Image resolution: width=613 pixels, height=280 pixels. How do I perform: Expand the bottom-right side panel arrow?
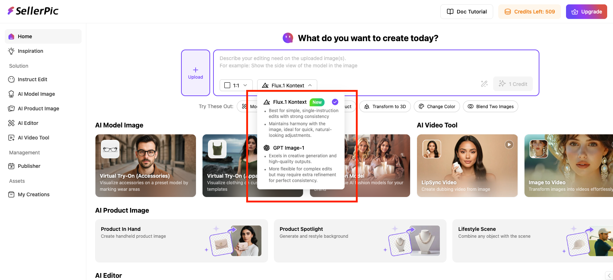(609, 276)
